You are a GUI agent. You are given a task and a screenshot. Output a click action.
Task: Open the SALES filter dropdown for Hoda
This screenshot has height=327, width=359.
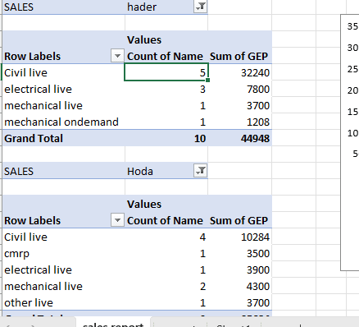point(201,171)
